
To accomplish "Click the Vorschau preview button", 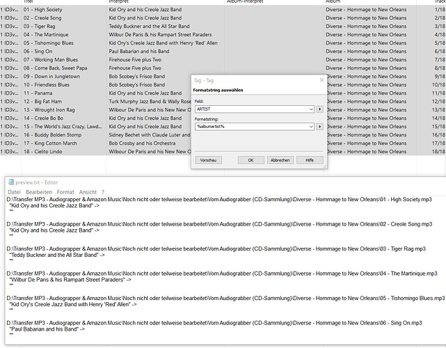I will click(208, 160).
